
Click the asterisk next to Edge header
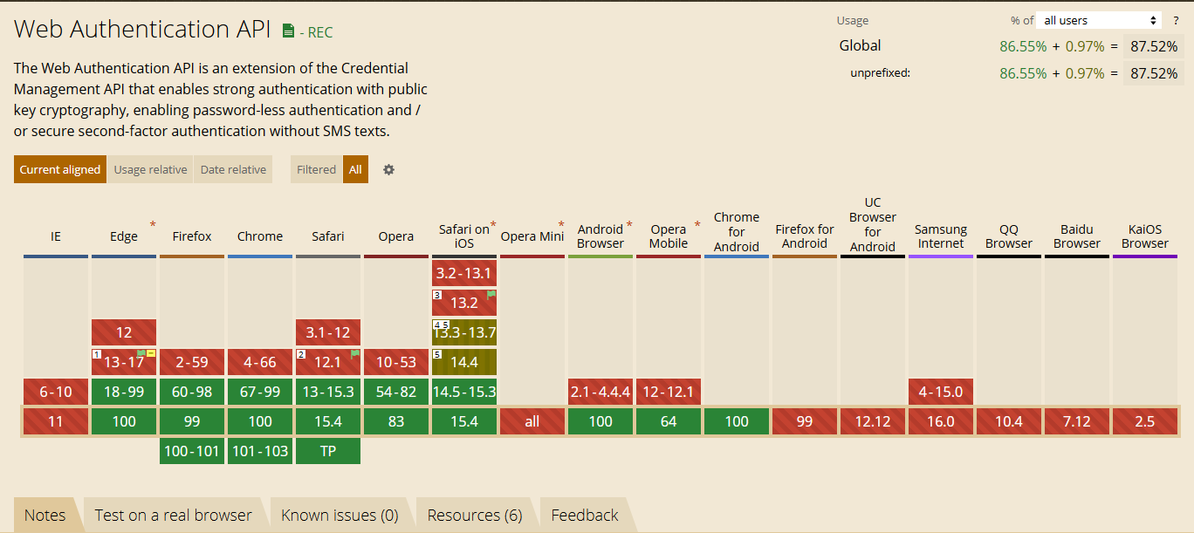coord(153,225)
